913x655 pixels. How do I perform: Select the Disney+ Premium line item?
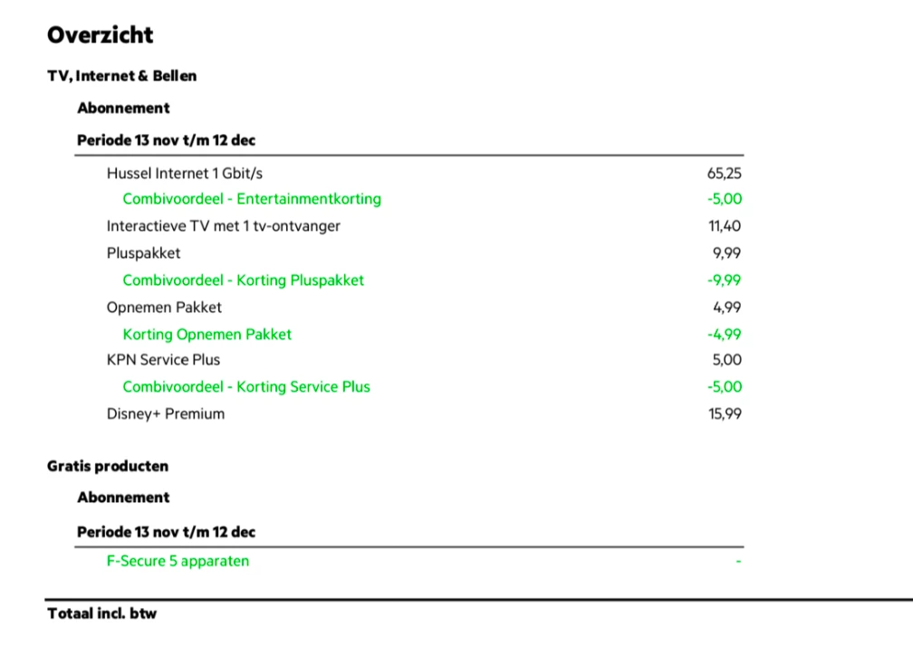point(166,414)
